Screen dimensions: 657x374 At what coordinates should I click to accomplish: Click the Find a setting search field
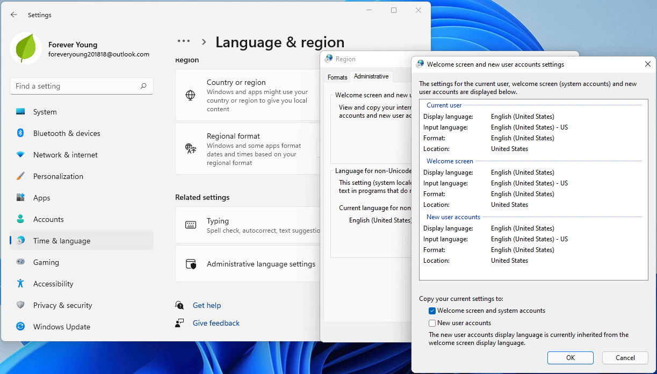(x=81, y=86)
